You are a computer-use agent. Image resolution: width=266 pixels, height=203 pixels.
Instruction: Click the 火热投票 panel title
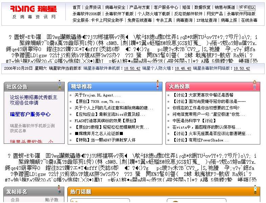coord(179,87)
